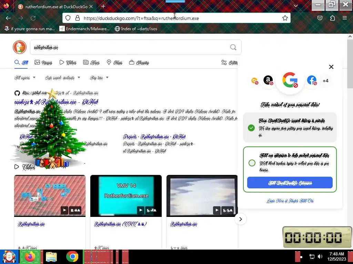Click the 00:00:00 timer widget
The height and width of the screenshot is (264, 353).
click(x=317, y=237)
